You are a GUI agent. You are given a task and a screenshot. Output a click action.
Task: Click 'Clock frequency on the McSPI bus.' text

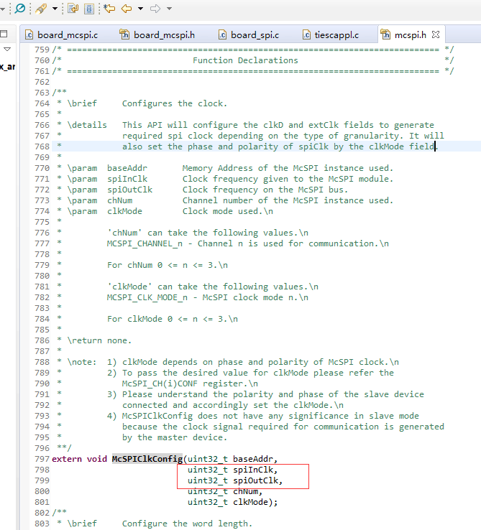(265, 190)
